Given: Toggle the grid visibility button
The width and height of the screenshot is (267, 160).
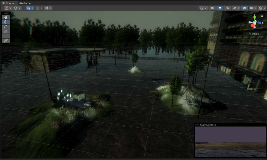Looking at the screenshot, I should (28, 8).
